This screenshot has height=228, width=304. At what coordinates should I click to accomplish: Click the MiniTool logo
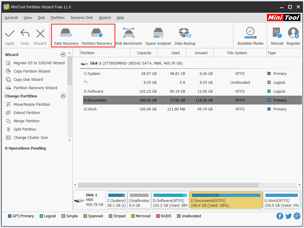284,17
